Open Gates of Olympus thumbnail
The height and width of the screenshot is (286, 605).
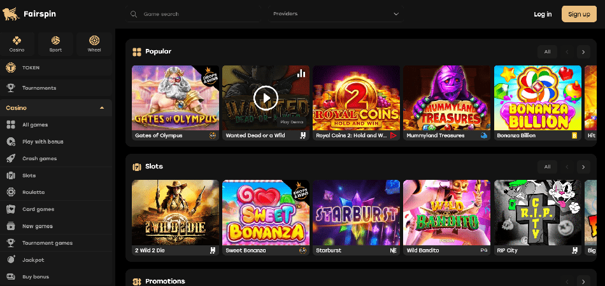176,98
